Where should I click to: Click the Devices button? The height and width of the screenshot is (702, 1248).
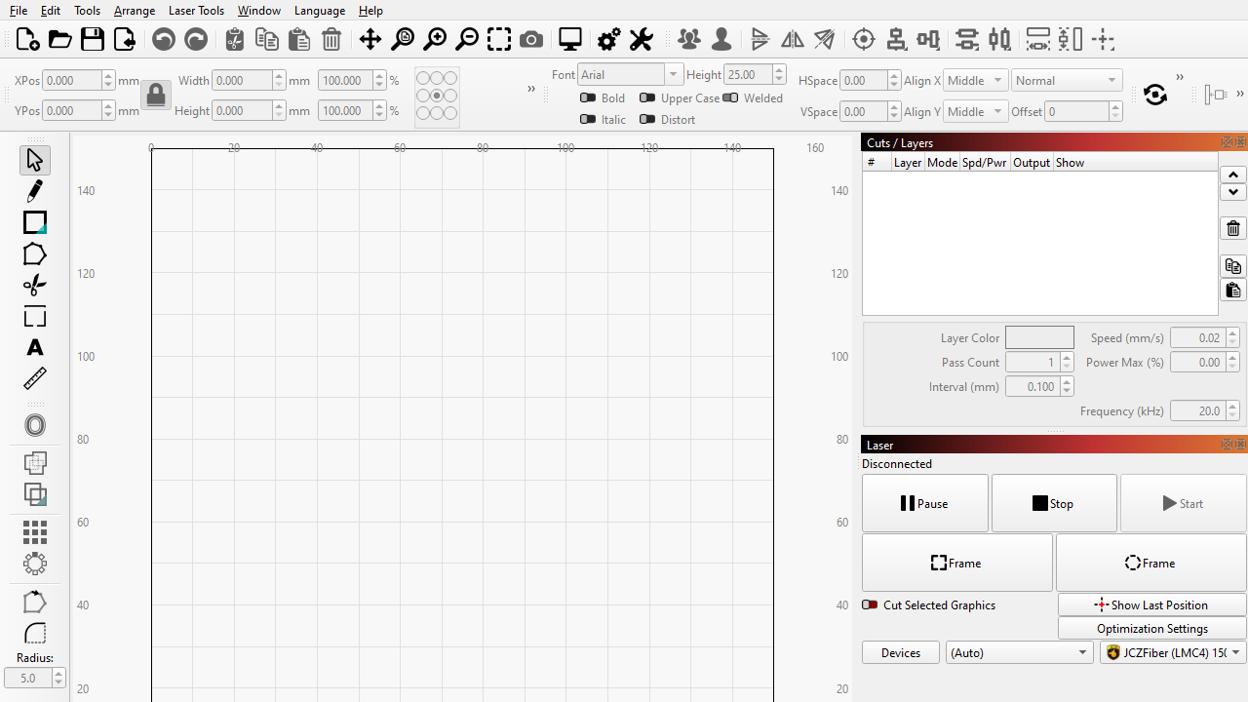tap(900, 653)
